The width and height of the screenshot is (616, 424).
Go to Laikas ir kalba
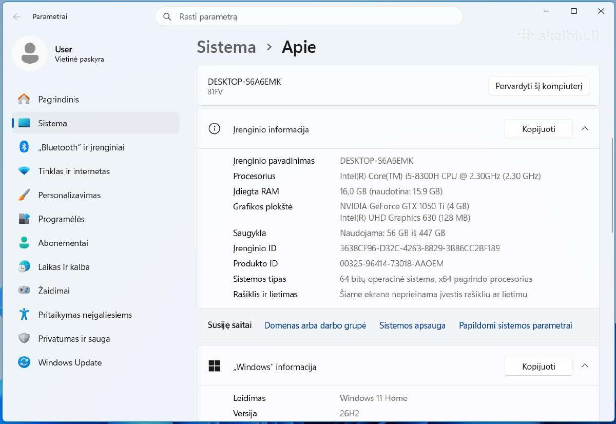pos(95,267)
